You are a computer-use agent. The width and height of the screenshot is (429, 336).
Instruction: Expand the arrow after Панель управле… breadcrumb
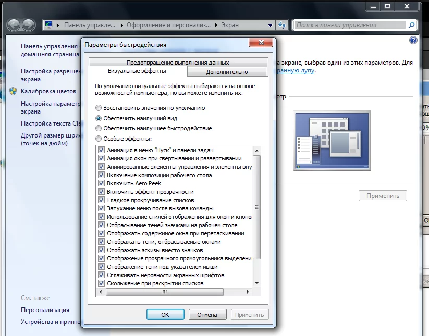click(121, 25)
